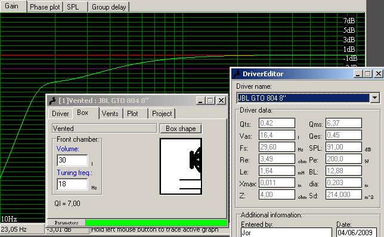Click the 7dB gain axis label
Image resolution: width=384 pixels, height=237 pixels.
(349, 21)
